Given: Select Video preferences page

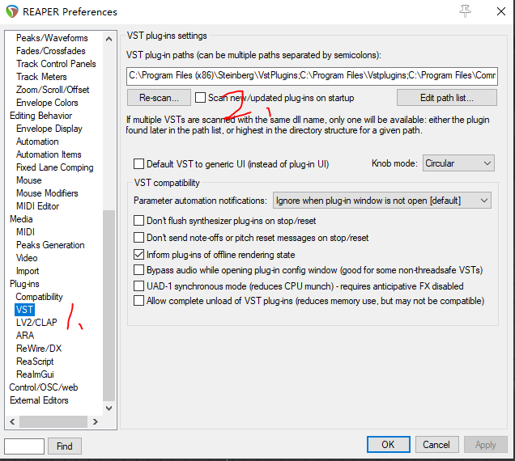Looking at the screenshot, I should coord(27,258).
